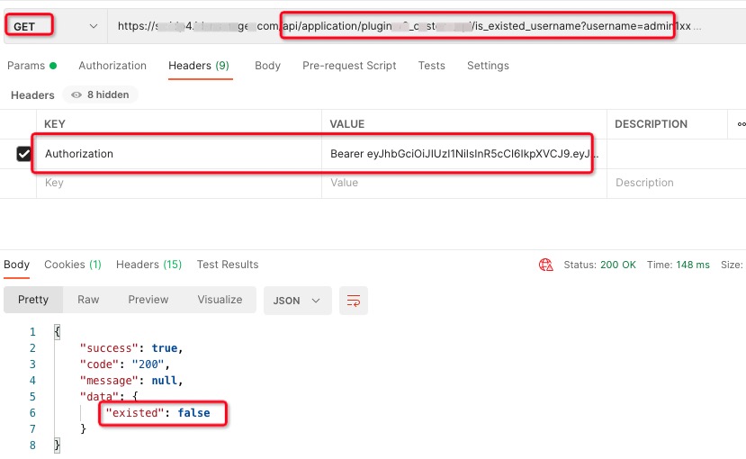Click the network globe icon near Status

[x=545, y=265]
